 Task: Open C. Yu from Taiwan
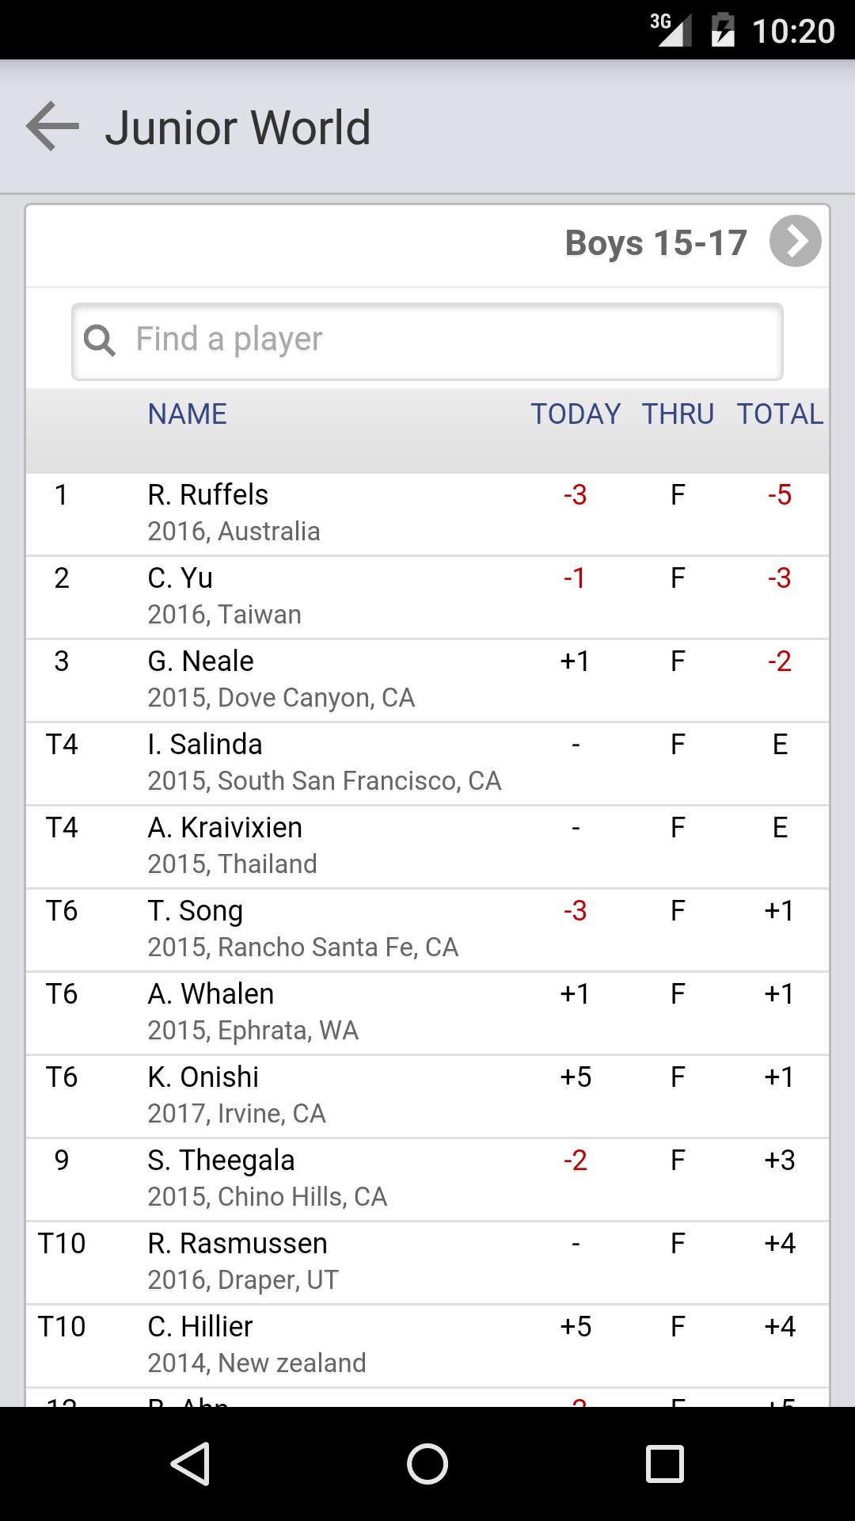click(x=427, y=597)
